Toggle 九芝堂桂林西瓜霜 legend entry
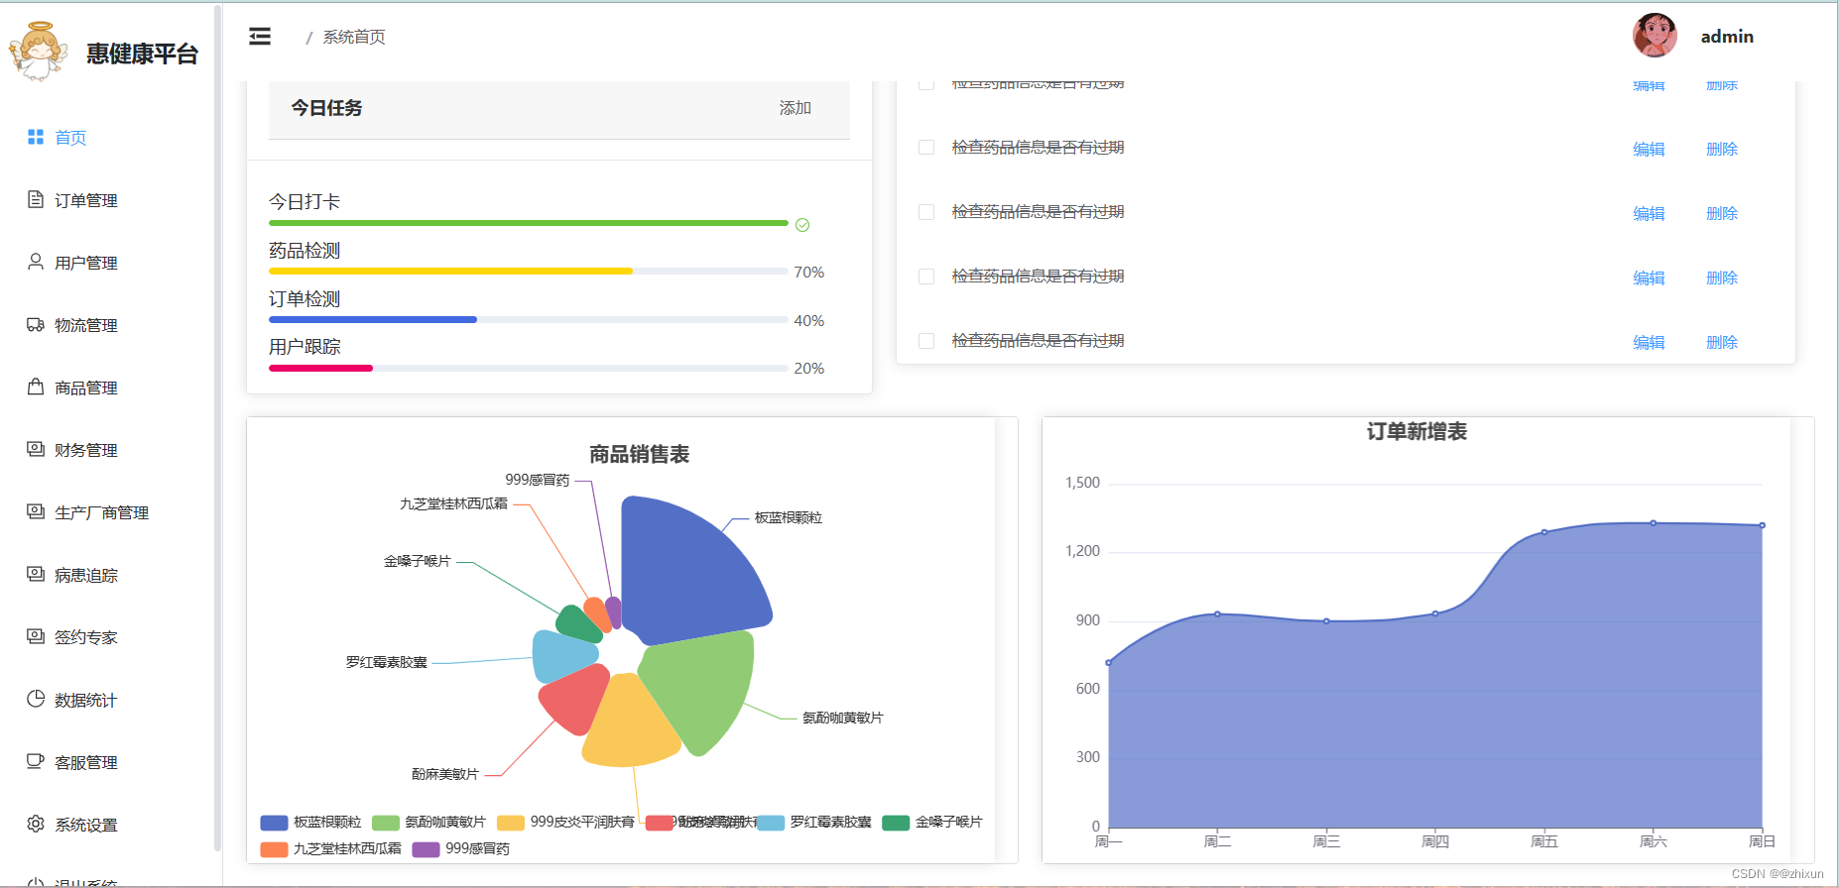This screenshot has width=1839, height=888. click(330, 849)
